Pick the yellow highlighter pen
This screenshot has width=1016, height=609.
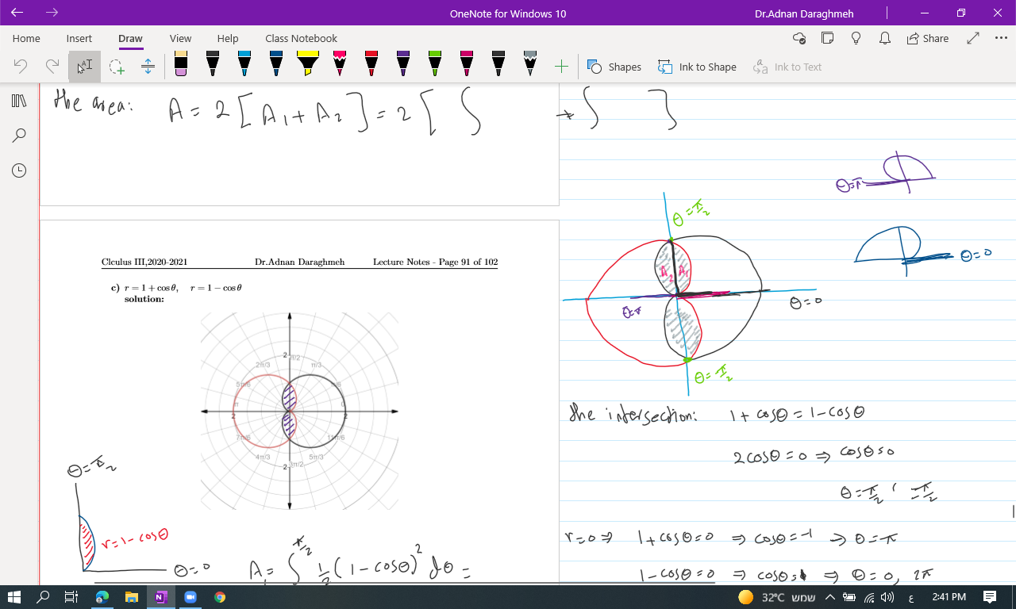click(307, 64)
